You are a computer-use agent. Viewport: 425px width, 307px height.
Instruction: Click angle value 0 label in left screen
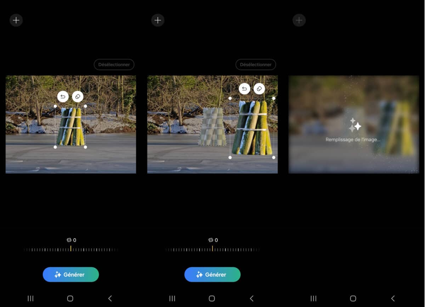[72, 240]
